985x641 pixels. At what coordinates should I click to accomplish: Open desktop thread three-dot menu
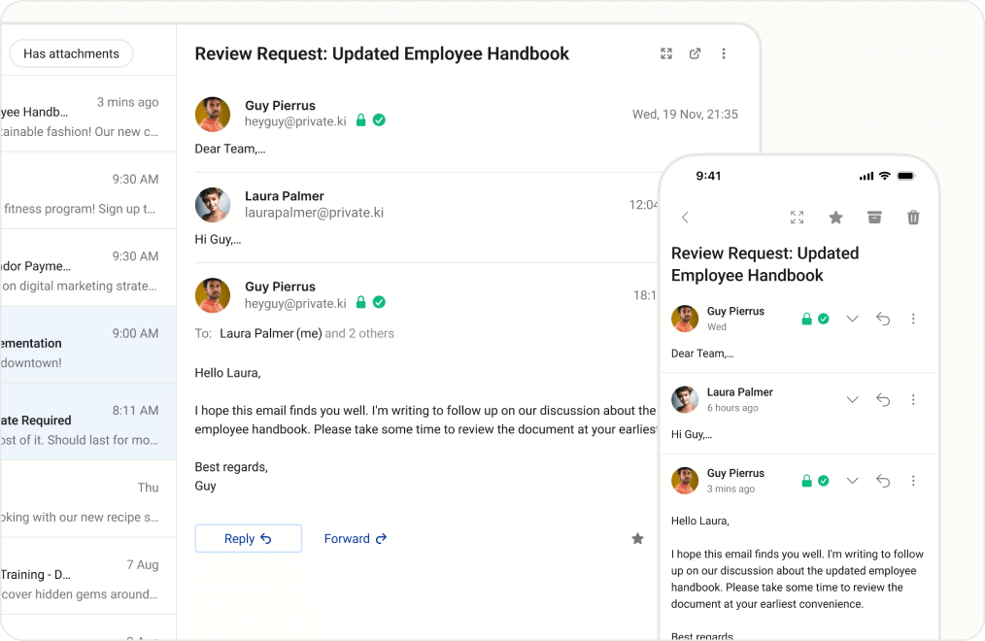[724, 53]
